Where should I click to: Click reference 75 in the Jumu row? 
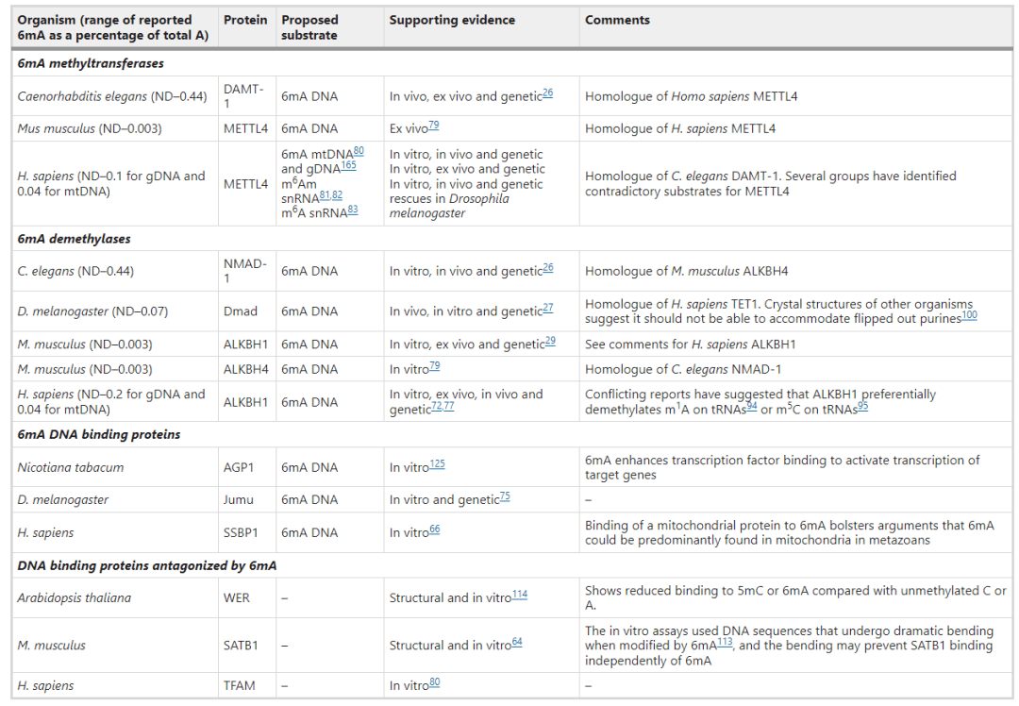point(505,496)
